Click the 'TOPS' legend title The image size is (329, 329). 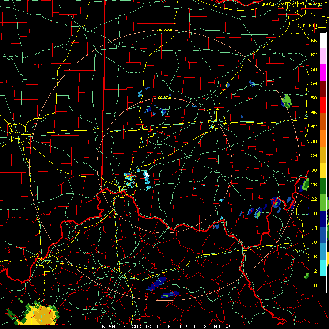pos(321,22)
